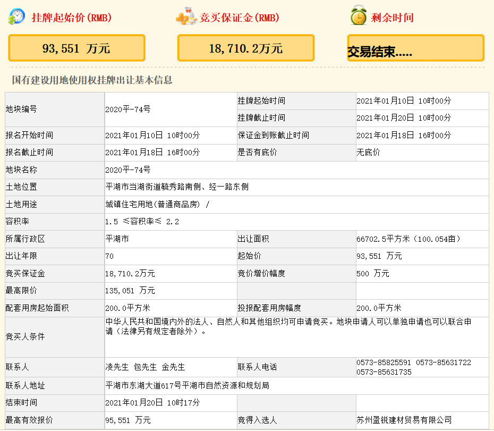Click the 出让面积 value 66702.5平方米
This screenshot has width=494, height=431.
click(x=412, y=239)
